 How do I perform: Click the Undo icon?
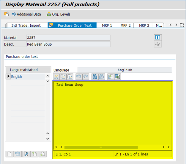(x=79, y=77)
